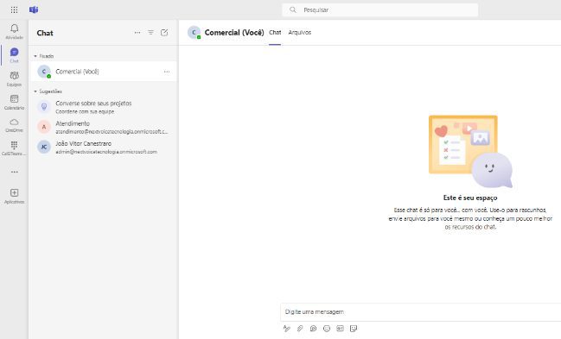Open Chat panel more options ellipsis
The image size is (561, 339).
(x=137, y=33)
